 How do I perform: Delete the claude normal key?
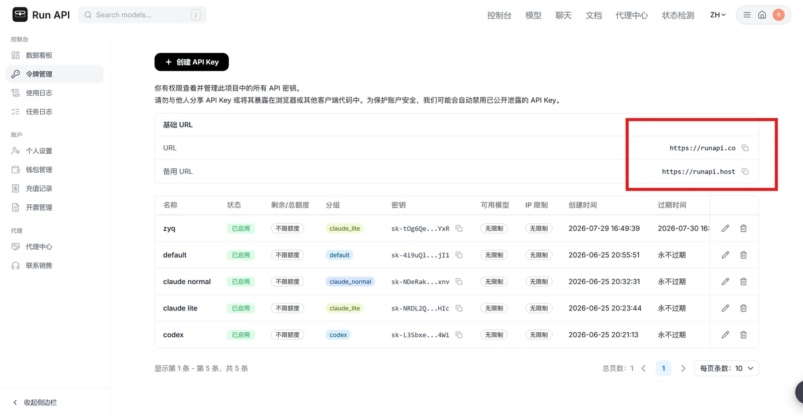743,282
